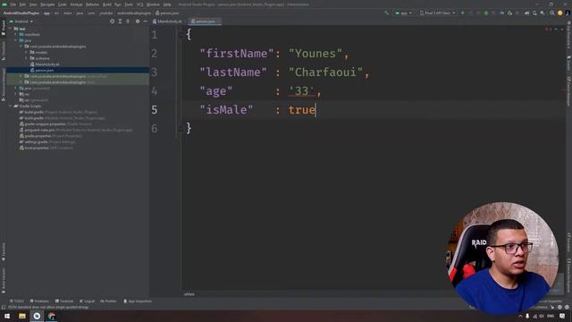This screenshot has height=322, width=572.
Task: Open File Explorer from the taskbar
Action: 22,316
